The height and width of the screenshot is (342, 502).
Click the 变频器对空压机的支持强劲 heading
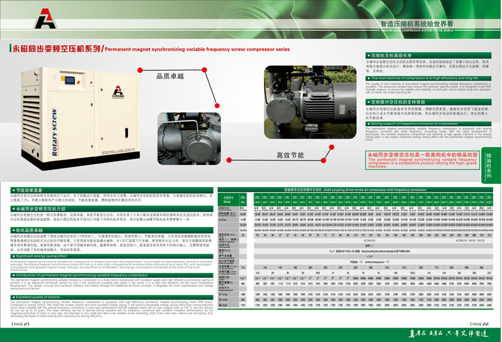pyautogui.click(x=397, y=101)
